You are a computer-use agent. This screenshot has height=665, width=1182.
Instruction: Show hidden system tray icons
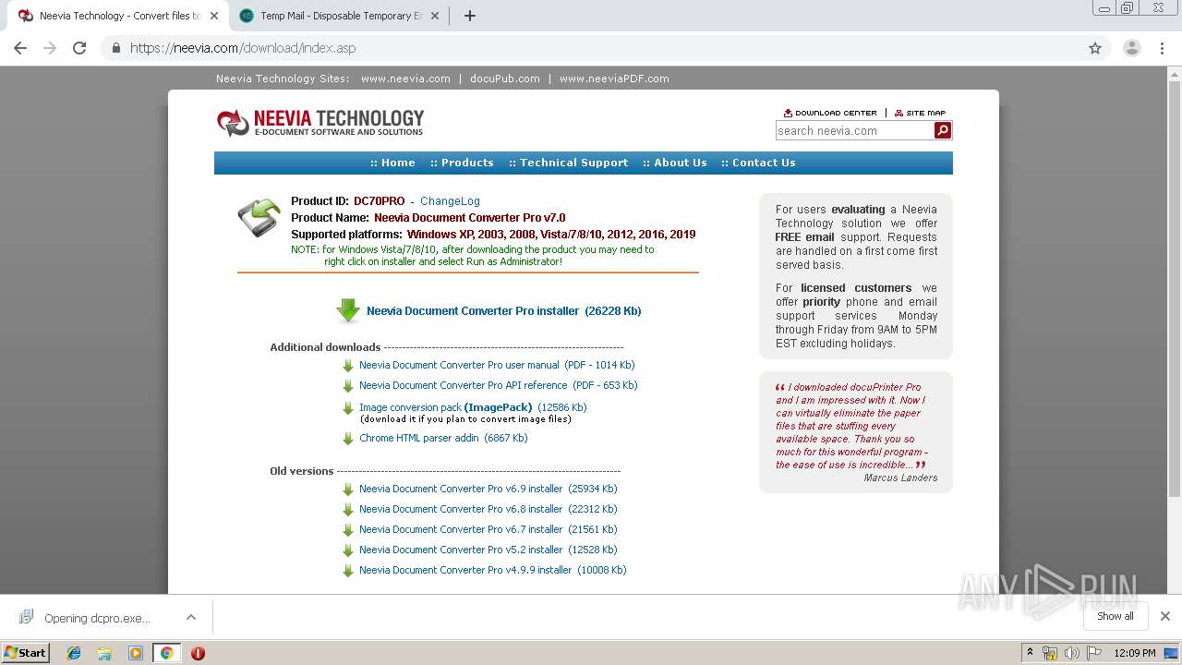click(x=1030, y=653)
